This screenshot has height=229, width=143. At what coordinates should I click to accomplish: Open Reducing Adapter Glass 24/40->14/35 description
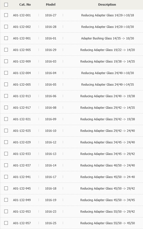pos(108,85)
